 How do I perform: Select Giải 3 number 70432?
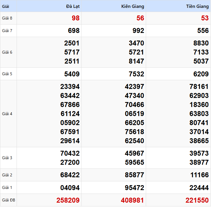(x=70, y=153)
